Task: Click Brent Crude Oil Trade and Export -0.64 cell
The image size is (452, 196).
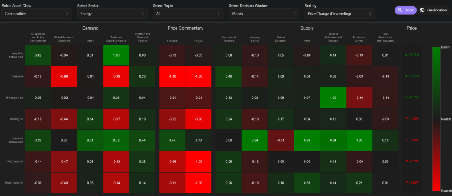Action: click(116, 183)
